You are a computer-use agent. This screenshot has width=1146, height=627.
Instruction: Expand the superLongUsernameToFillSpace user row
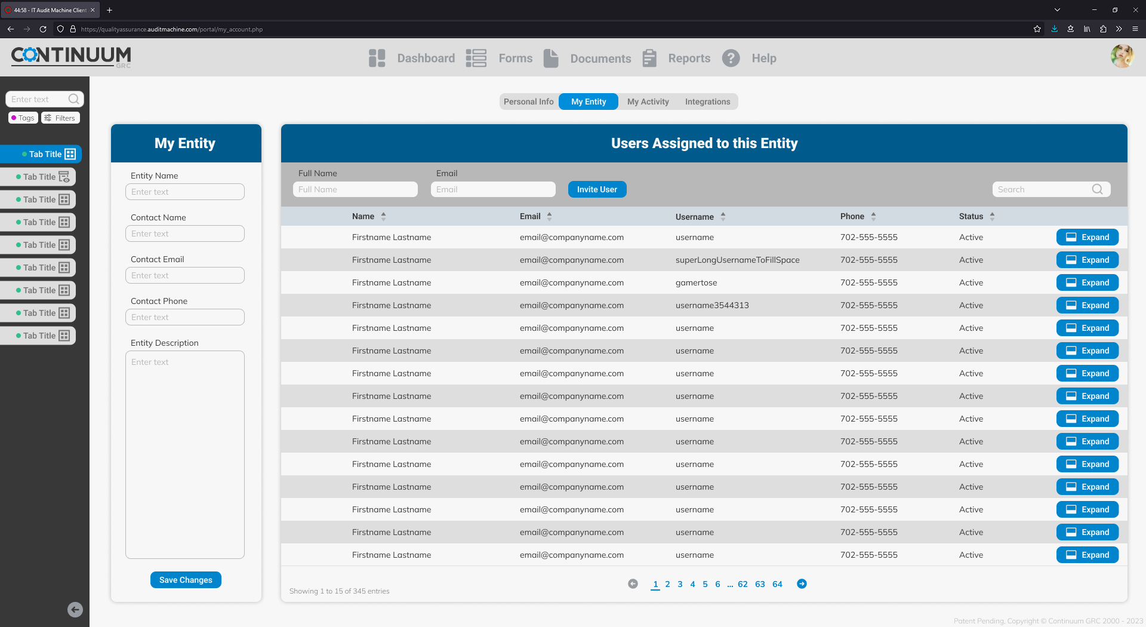coord(1087,260)
